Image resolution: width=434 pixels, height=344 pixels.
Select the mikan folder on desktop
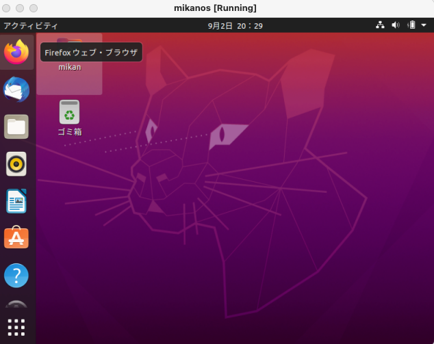click(69, 64)
